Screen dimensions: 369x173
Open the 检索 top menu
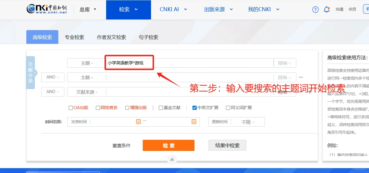point(128,10)
